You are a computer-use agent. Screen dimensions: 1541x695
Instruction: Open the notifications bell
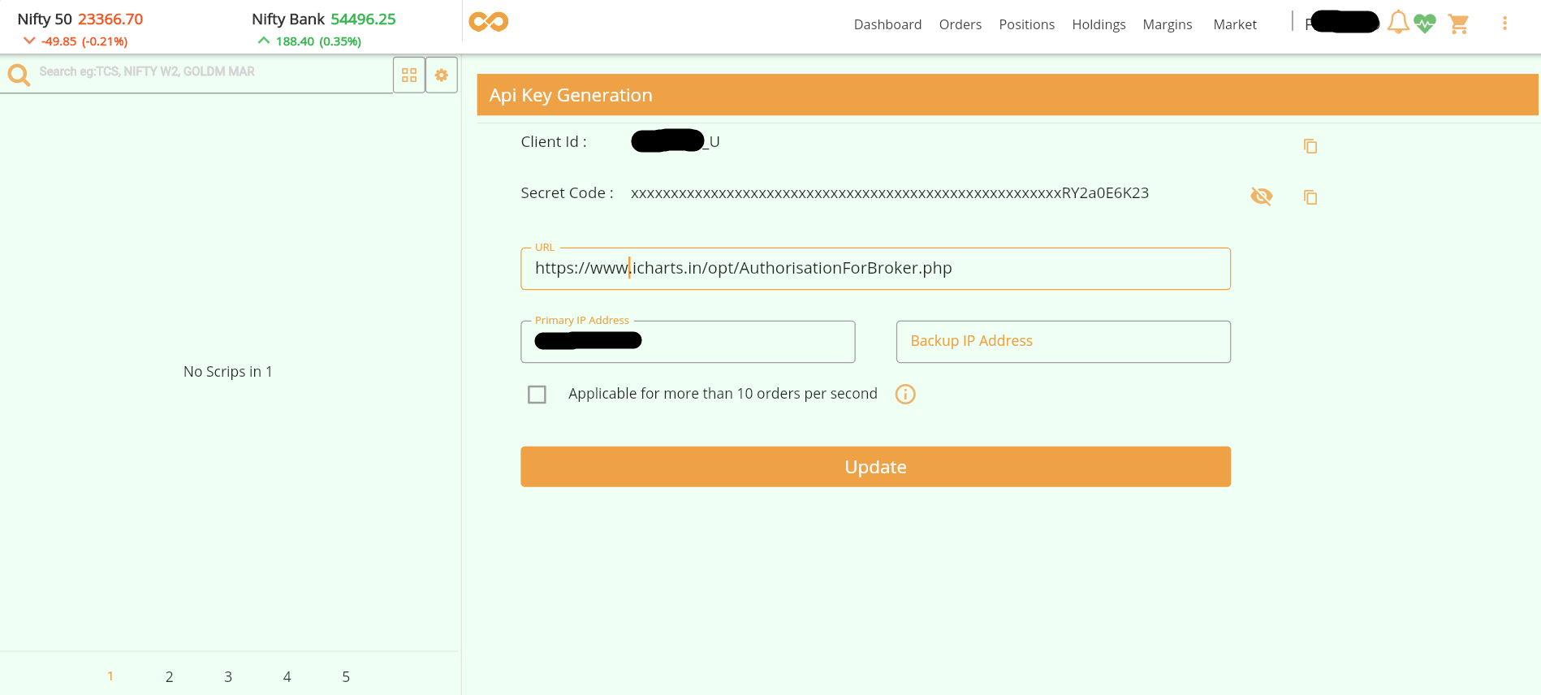click(1398, 22)
